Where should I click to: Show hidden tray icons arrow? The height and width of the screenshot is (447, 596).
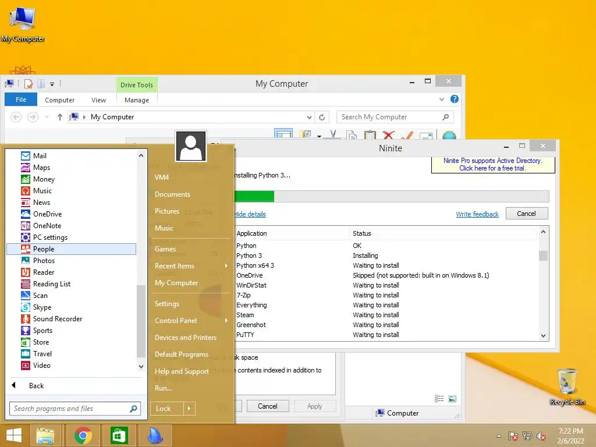[x=499, y=437]
